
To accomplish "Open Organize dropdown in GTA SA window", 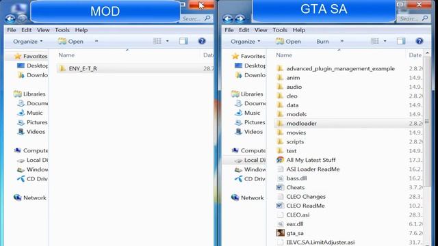I will pyautogui.click(x=245, y=41).
